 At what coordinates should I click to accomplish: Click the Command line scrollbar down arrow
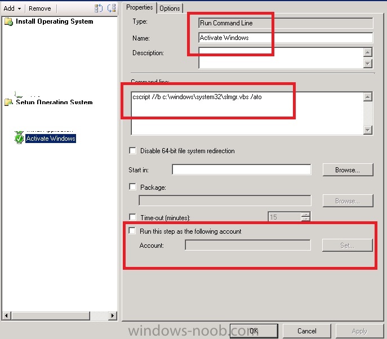click(x=368, y=130)
